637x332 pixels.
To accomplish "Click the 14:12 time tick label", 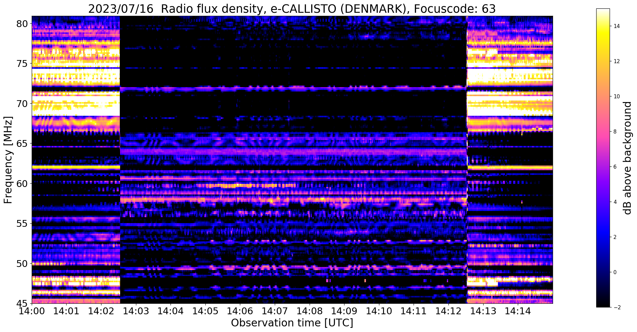I will pos(448,311).
